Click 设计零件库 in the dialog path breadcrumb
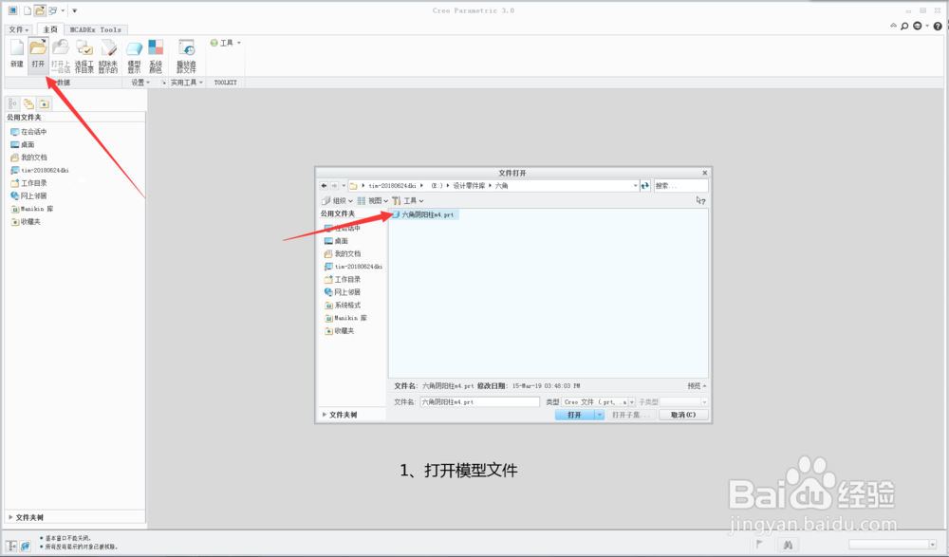The height and width of the screenshot is (557, 949). (x=469, y=186)
